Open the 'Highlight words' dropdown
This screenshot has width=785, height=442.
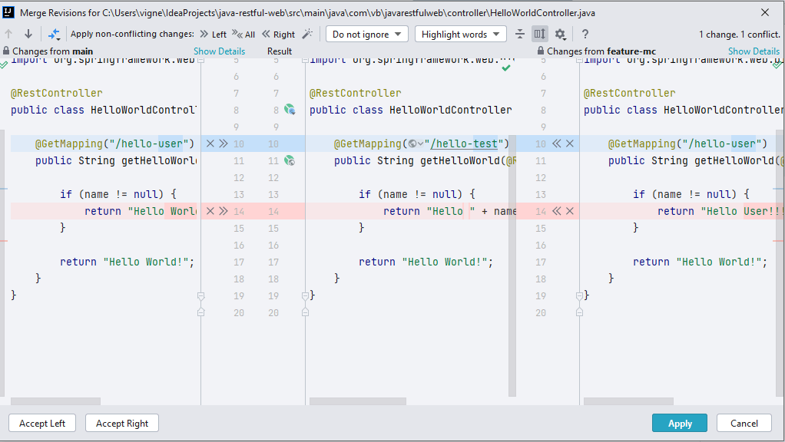click(458, 34)
